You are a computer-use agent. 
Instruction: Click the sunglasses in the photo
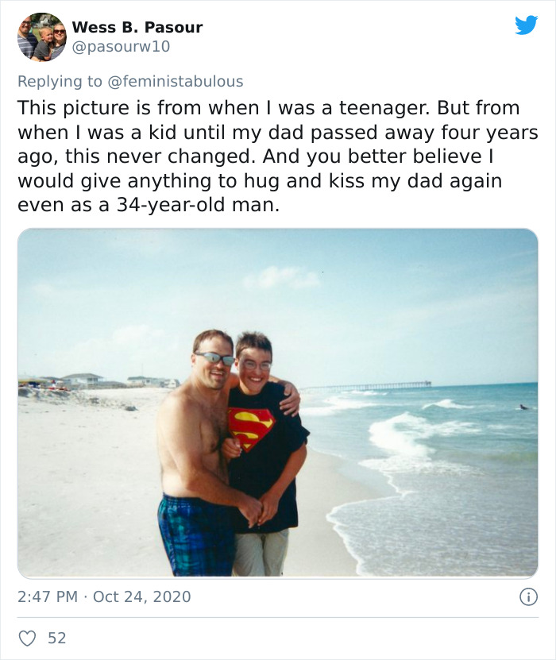pyautogui.click(x=215, y=358)
